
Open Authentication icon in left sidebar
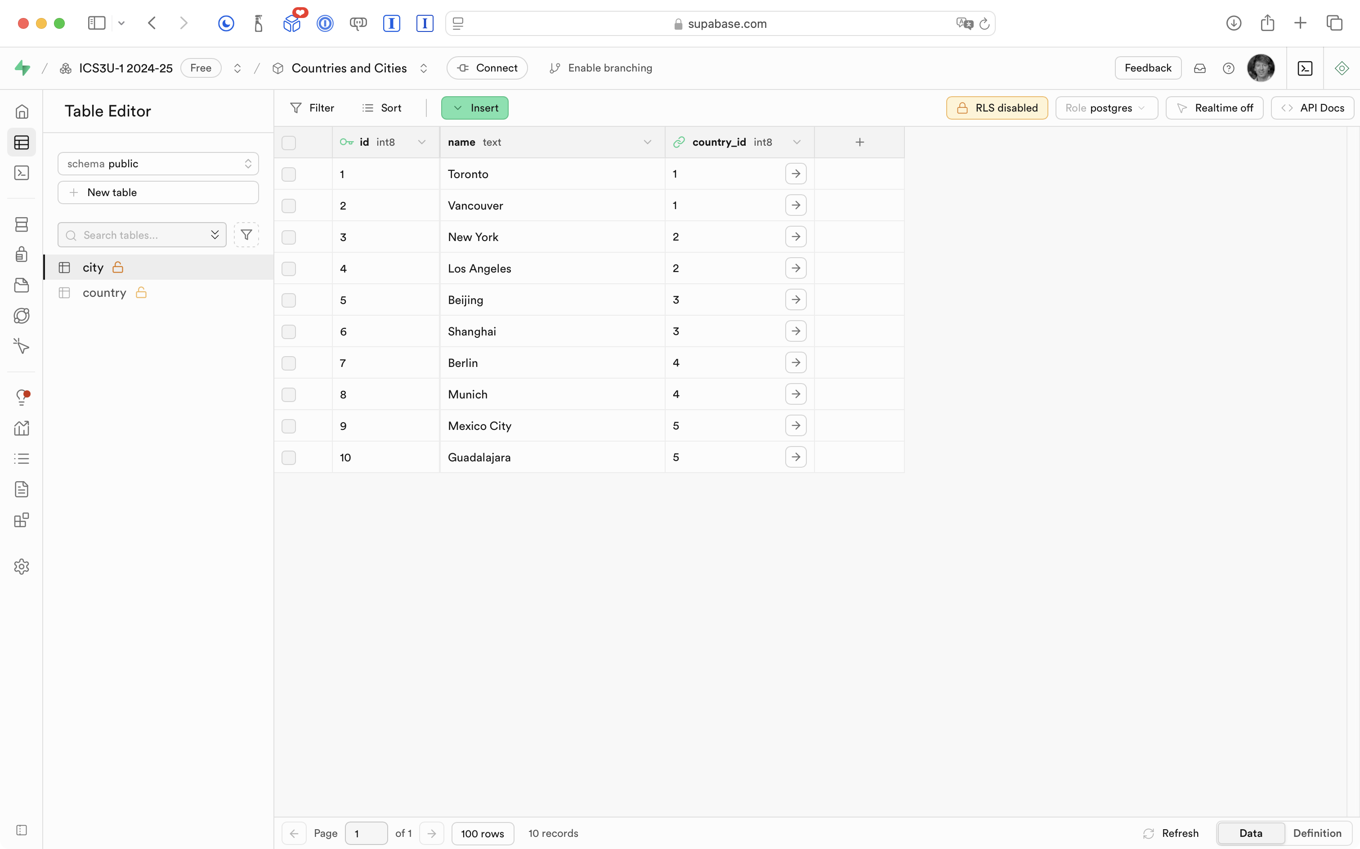pyautogui.click(x=21, y=255)
